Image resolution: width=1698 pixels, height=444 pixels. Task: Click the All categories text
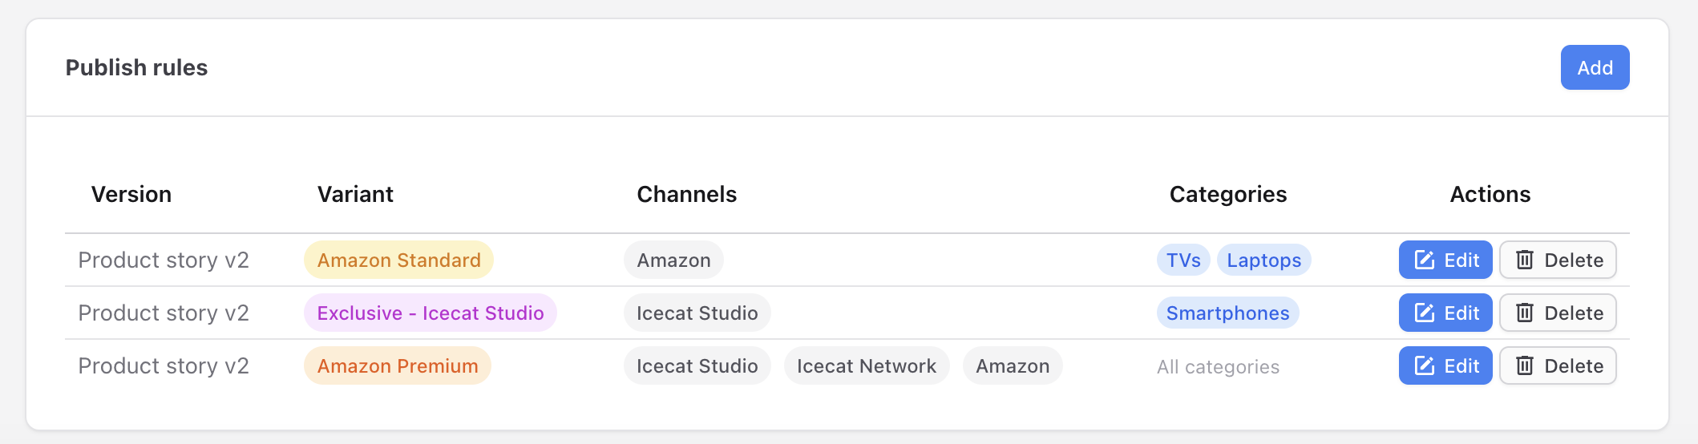tap(1218, 366)
